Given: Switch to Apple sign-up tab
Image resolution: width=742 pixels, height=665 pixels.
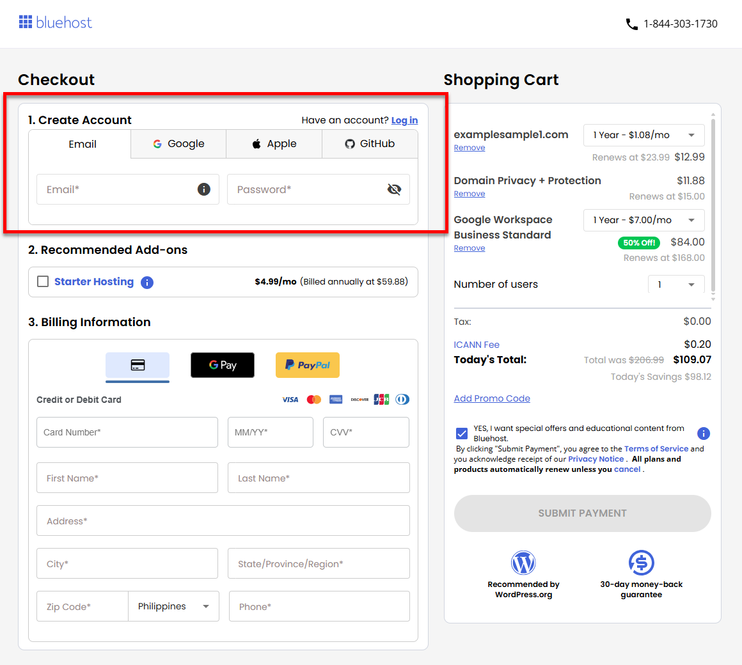Looking at the screenshot, I should 274,144.
